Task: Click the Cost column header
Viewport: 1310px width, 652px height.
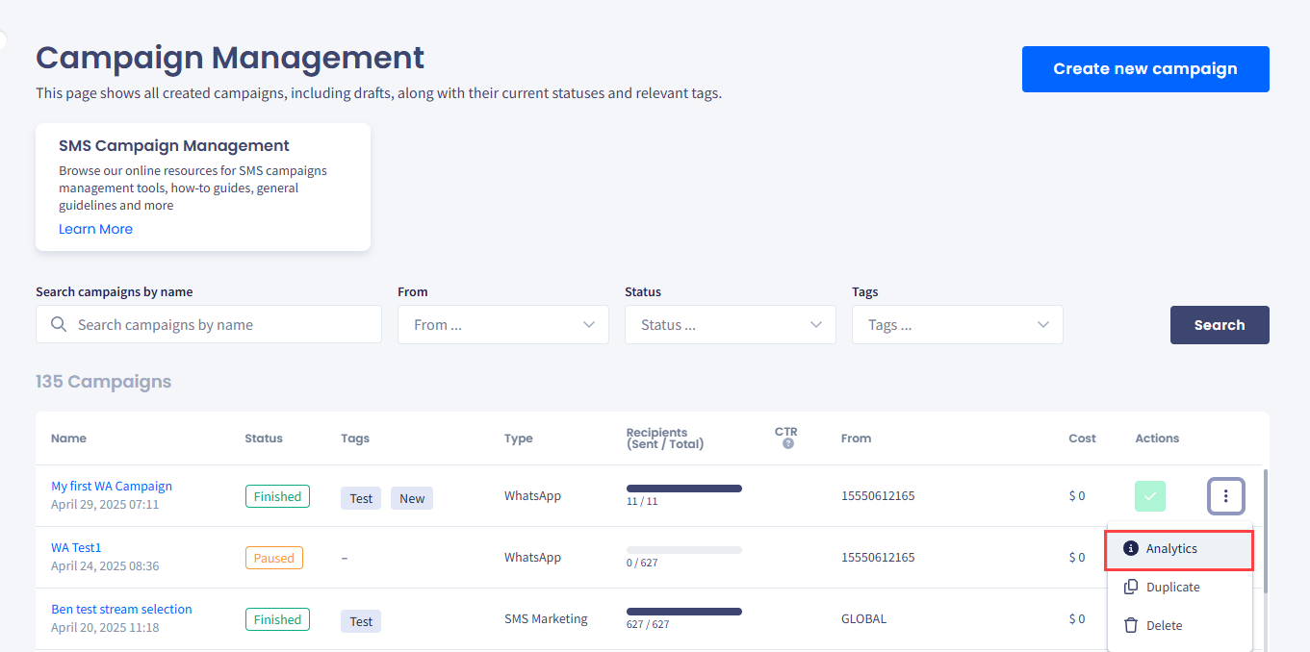Action: click(1082, 439)
